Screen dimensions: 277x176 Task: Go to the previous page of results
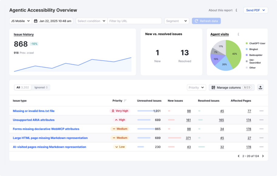pyautogui.click(x=239, y=156)
